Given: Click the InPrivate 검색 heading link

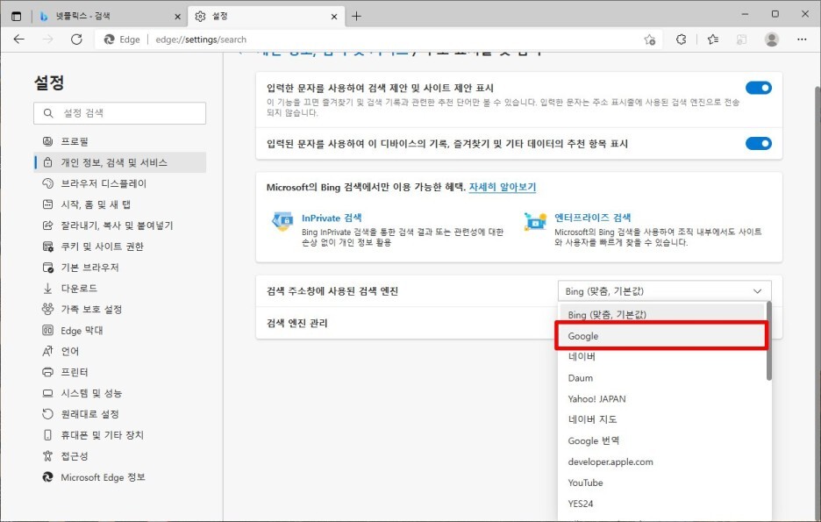Looking at the screenshot, I should tap(332, 218).
